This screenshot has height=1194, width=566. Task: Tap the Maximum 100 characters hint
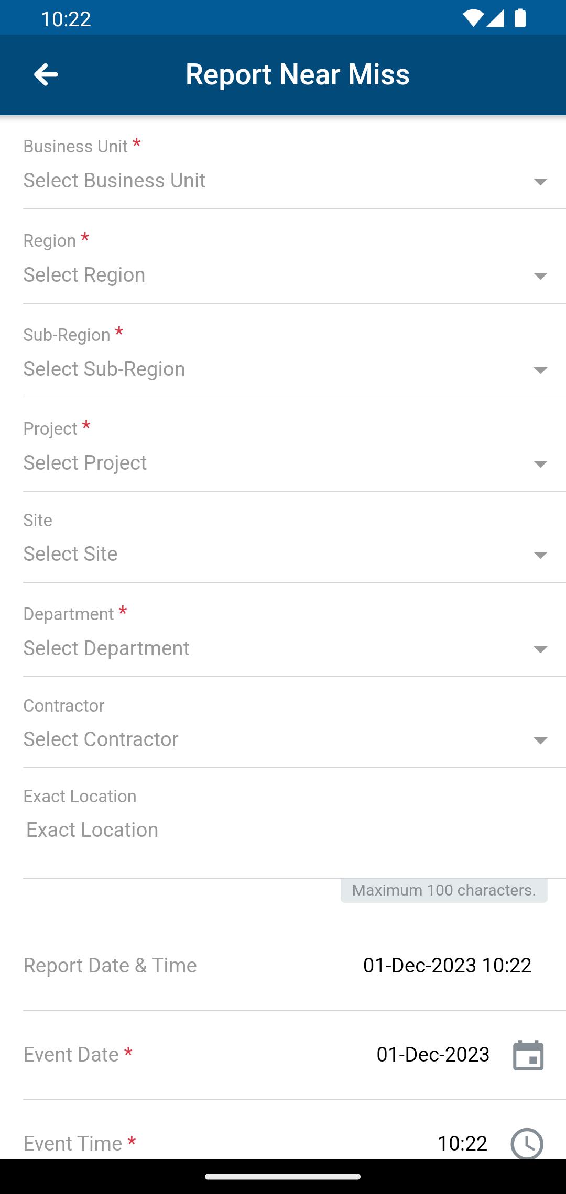pos(444,890)
